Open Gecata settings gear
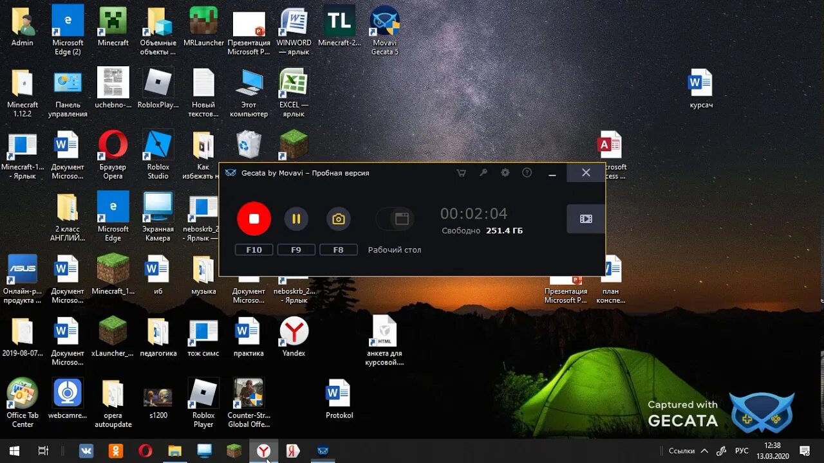824x463 pixels. coord(505,173)
